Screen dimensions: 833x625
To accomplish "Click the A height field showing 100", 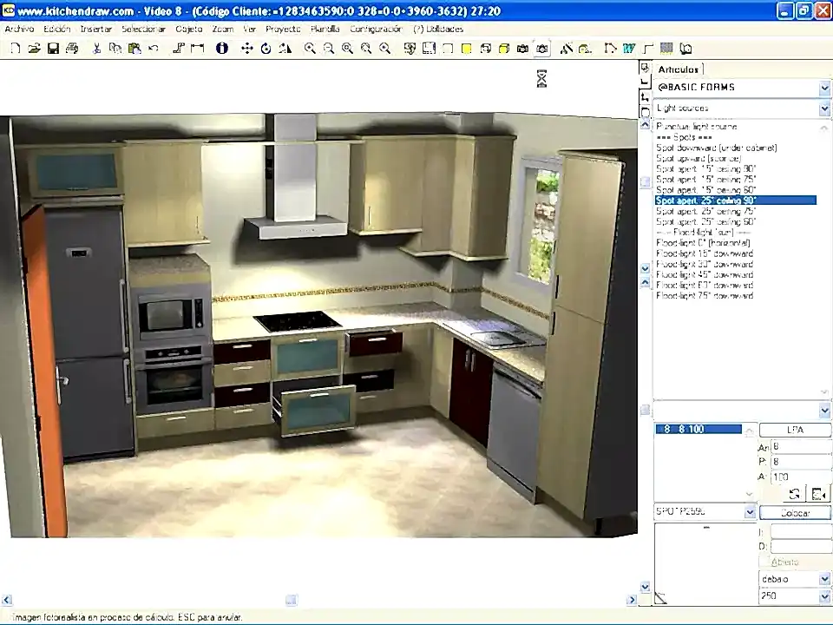I will [x=801, y=477].
